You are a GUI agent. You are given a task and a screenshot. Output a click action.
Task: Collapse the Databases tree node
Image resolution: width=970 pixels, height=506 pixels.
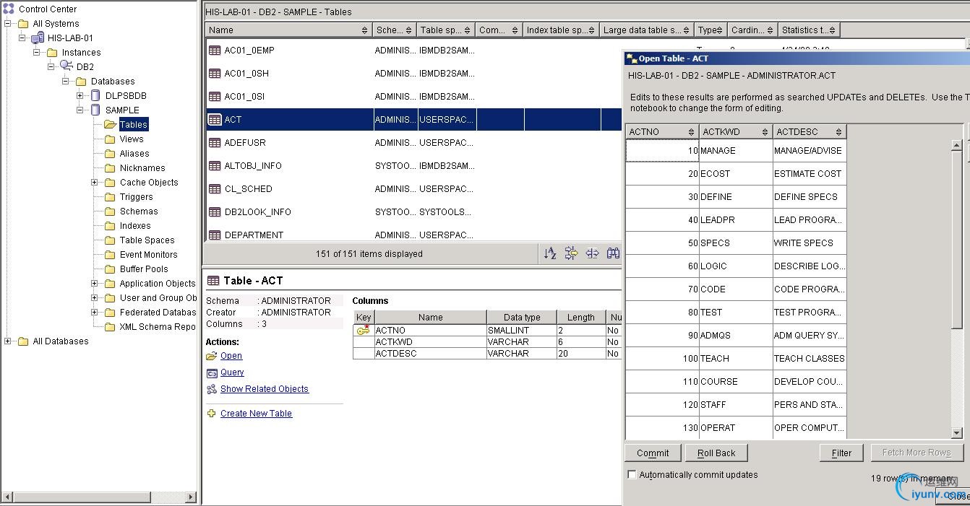click(66, 81)
